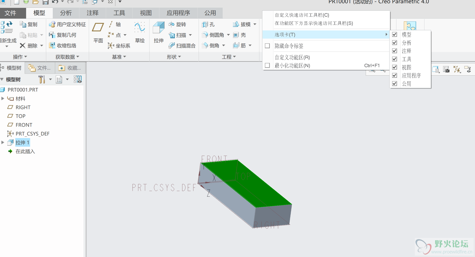Click the open folder icon in quick access toolbar

[36, 2]
